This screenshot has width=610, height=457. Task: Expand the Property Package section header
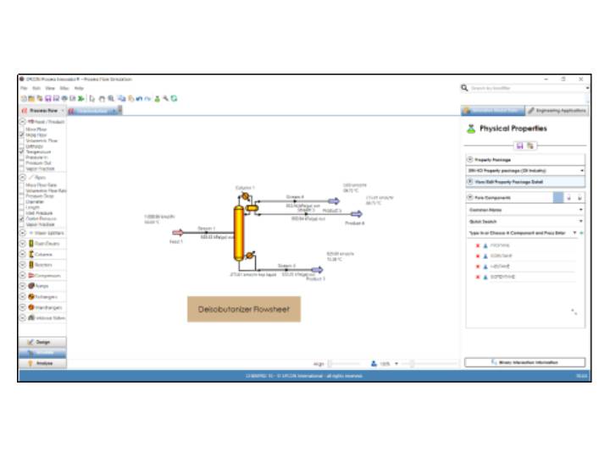tap(525, 160)
